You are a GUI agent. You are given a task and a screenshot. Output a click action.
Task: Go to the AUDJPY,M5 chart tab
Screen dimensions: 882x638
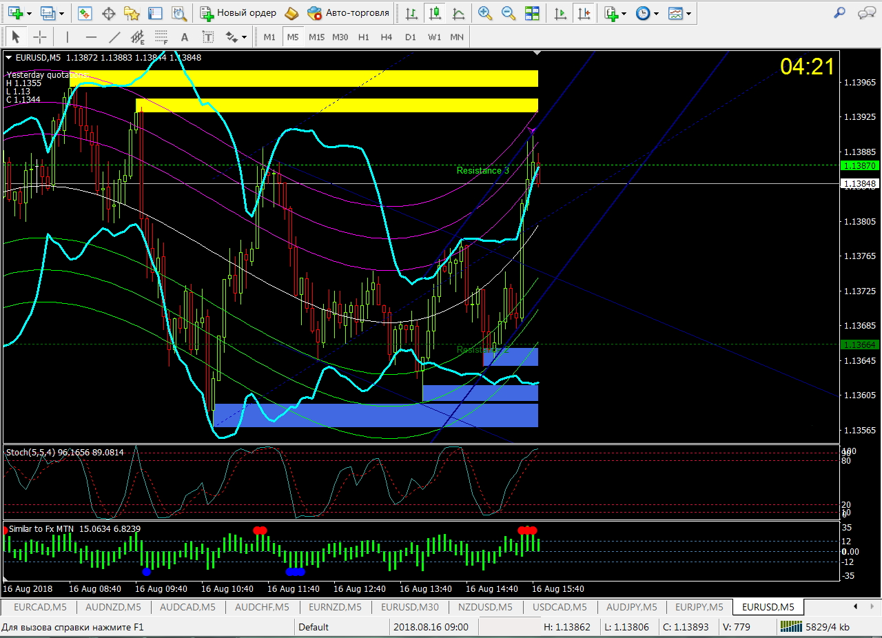point(630,607)
